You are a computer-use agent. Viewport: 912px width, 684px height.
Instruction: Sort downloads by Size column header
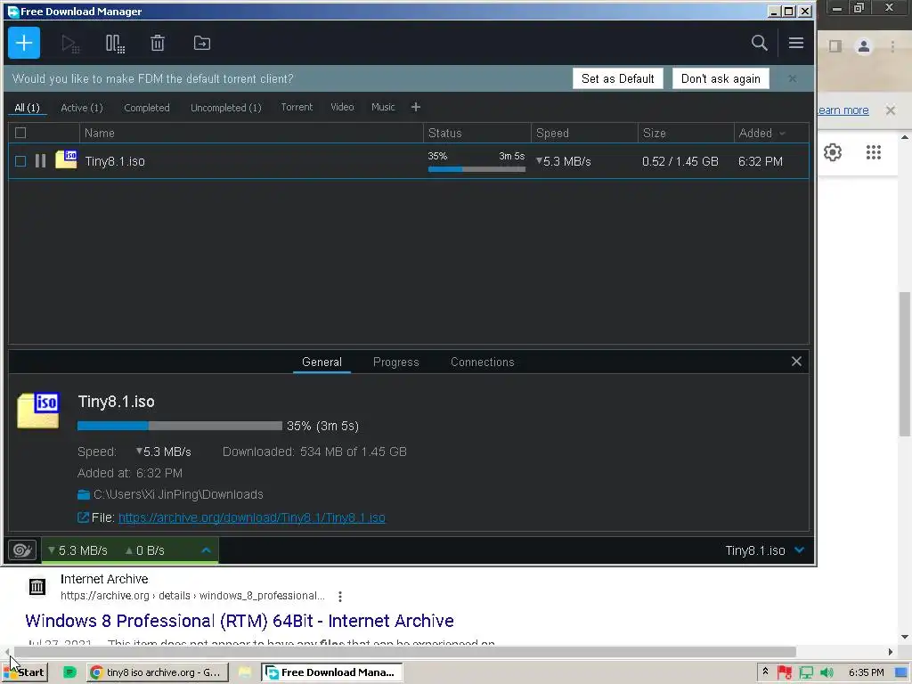click(686, 134)
